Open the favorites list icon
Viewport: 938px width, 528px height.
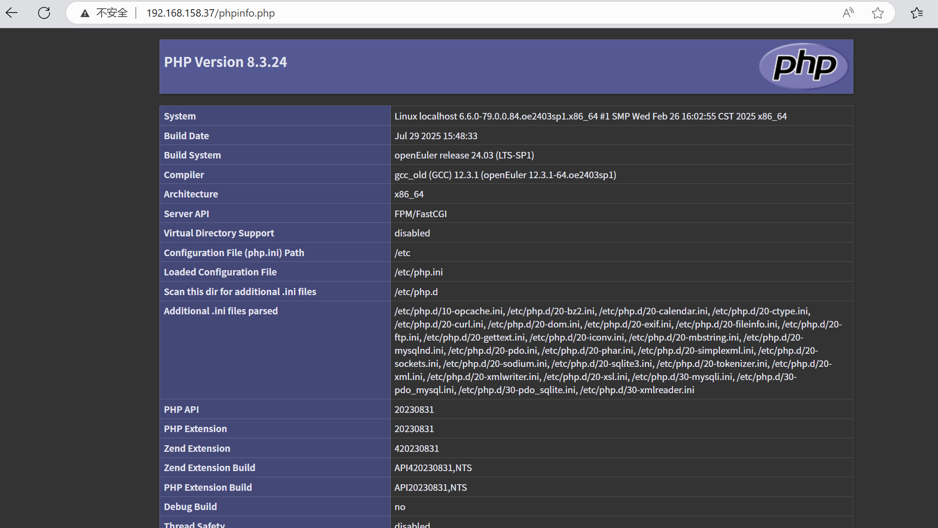point(917,13)
